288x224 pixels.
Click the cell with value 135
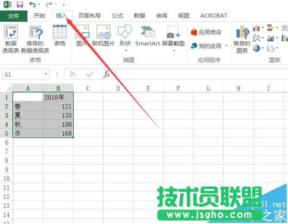point(58,115)
